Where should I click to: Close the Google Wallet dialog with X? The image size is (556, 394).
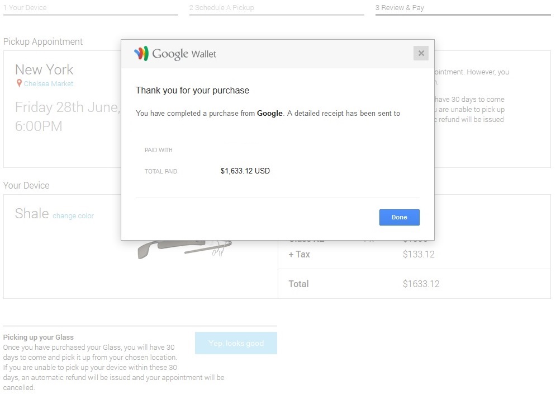click(421, 53)
